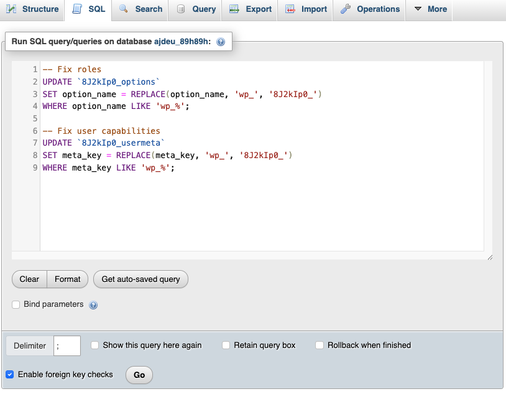Click line 3 SET option_name statement

[x=182, y=94]
